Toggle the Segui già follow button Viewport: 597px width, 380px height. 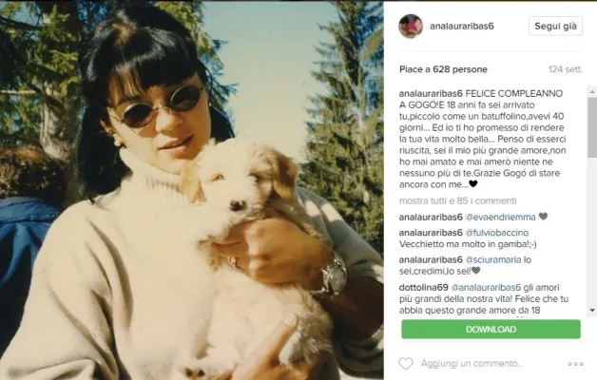click(x=555, y=27)
